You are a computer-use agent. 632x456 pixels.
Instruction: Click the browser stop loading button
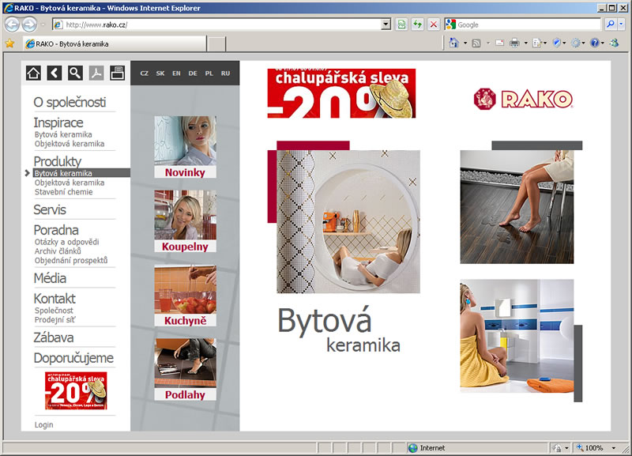pos(433,24)
